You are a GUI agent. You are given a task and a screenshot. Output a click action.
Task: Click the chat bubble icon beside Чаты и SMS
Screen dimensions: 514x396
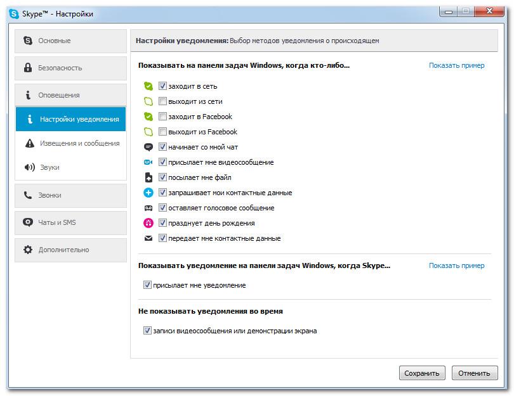28,222
